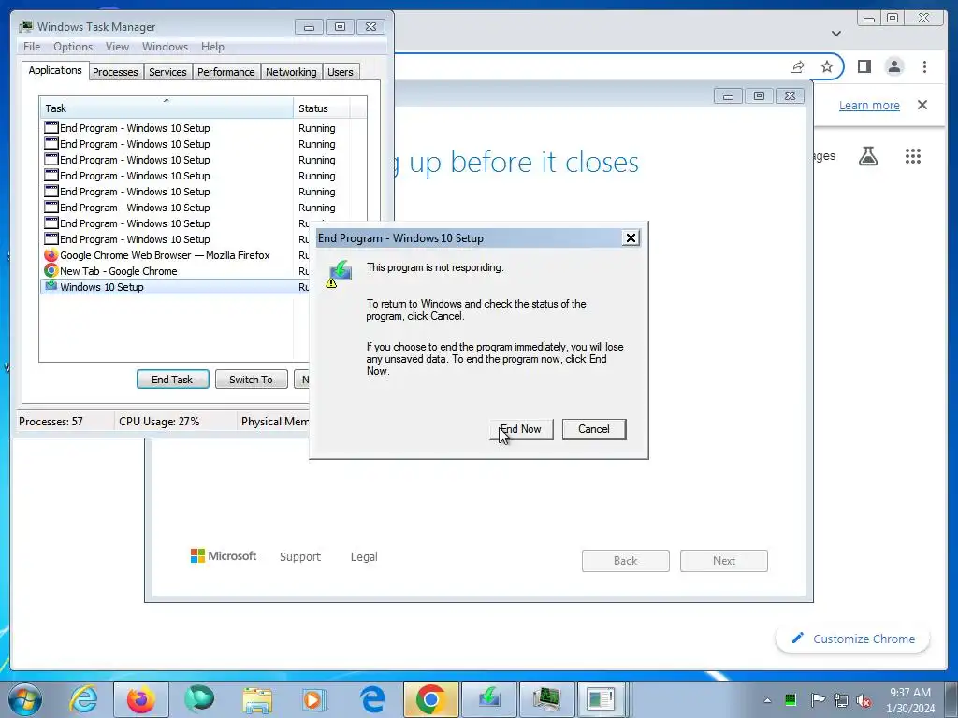Close the End Program dialog with X
This screenshot has height=718, width=958.
tap(631, 238)
